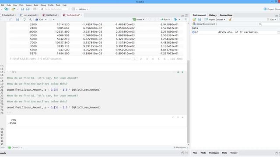
Task: Switch to the R Guide.Rmd tab
Action: pos(8,15)
